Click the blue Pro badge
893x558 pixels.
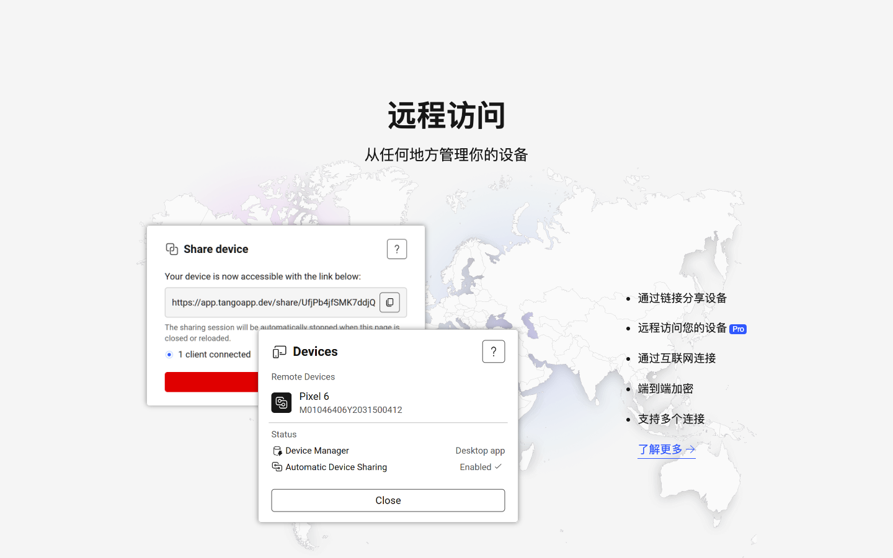coord(738,329)
